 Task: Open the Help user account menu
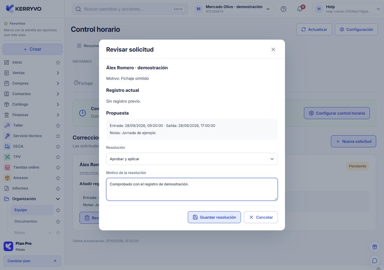[x=347, y=9]
